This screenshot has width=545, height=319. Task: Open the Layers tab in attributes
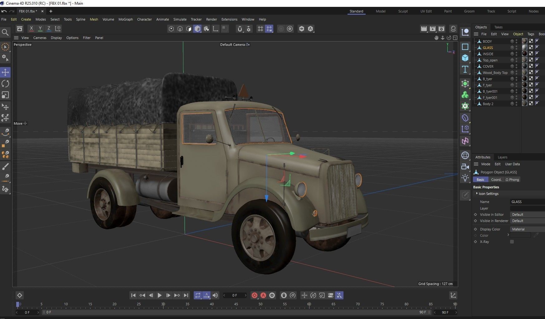[502, 157]
